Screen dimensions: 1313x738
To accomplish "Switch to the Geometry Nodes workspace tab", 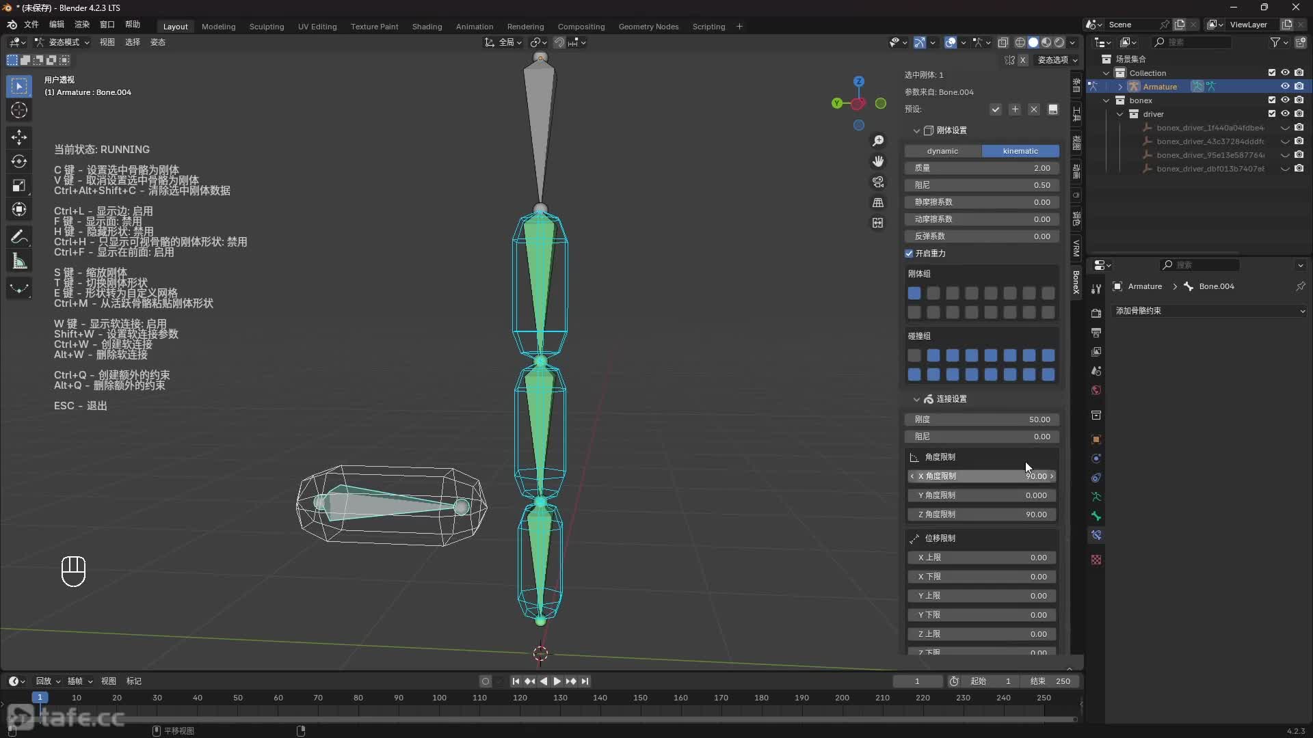I will coord(648,27).
